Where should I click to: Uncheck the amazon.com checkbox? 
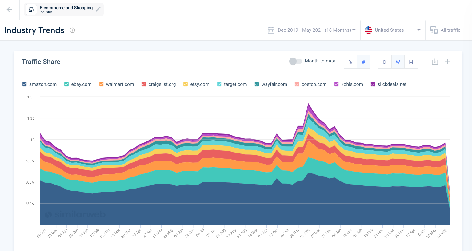24,84
